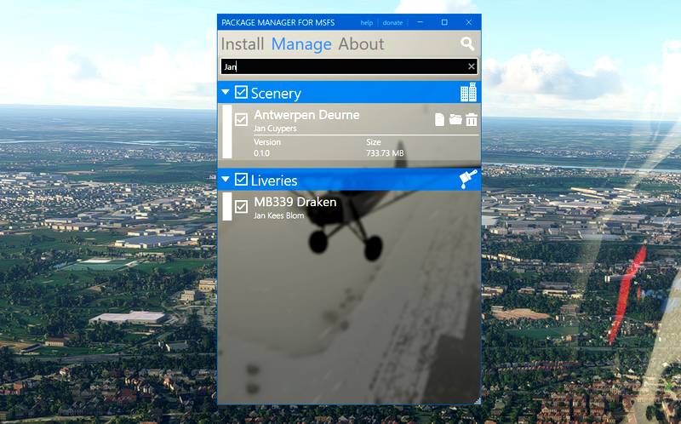This screenshot has width=681, height=424.
Task: Toggle the Scenery category checkbox
Action: pyautogui.click(x=241, y=92)
